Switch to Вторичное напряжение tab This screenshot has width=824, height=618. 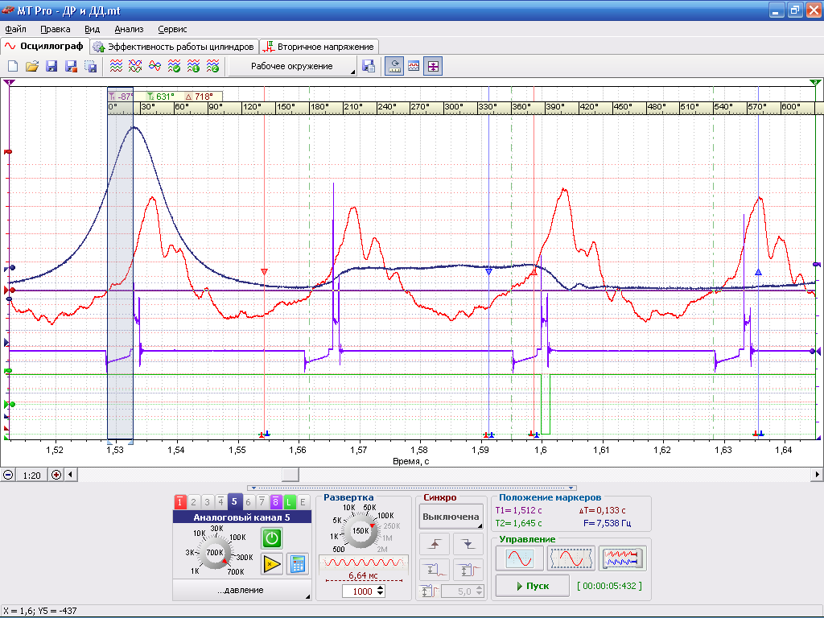coord(319,47)
